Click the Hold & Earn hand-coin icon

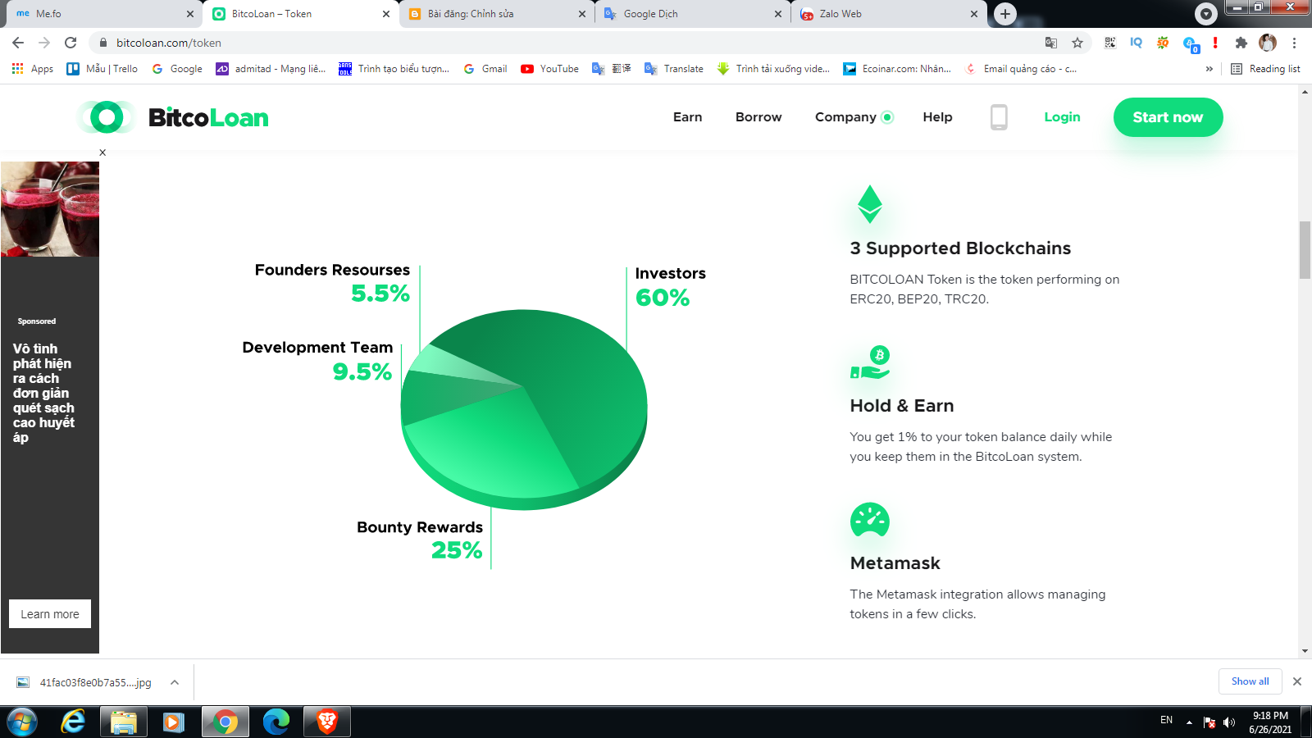coord(870,362)
